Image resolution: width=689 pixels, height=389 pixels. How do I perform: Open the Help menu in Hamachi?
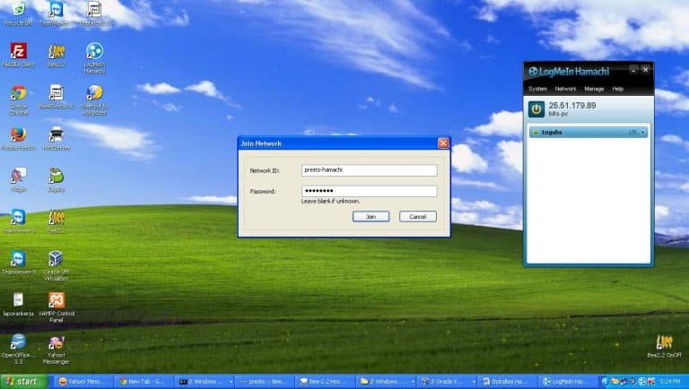618,89
